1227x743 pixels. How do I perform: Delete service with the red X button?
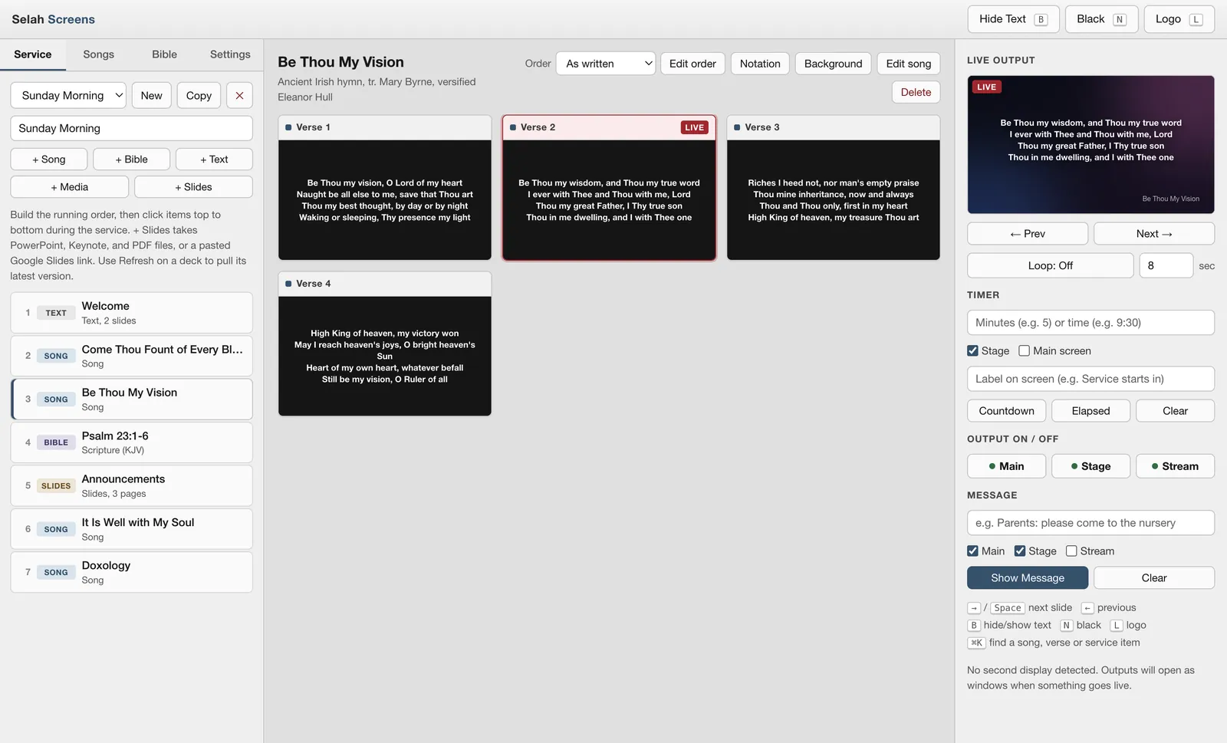pyautogui.click(x=239, y=96)
